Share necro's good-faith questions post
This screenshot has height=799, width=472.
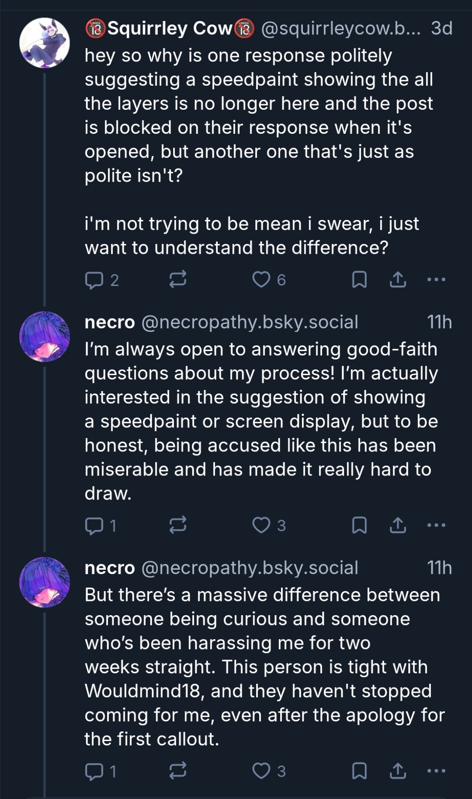[398, 526]
